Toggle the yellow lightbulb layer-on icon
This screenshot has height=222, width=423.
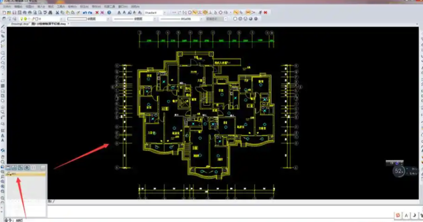(x=22, y=19)
